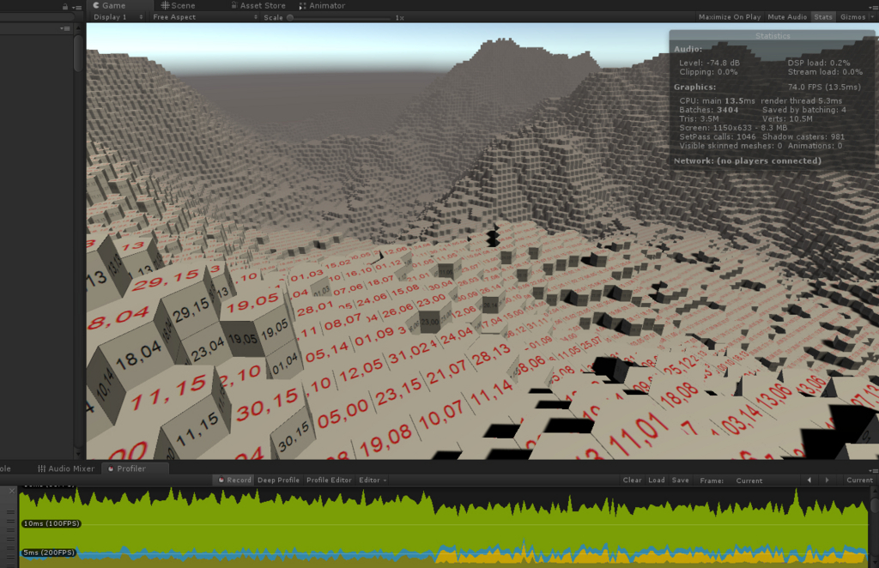This screenshot has height=568, width=879.
Task: Click the sub-panel menu icon in left panel
Action: [x=65, y=28]
